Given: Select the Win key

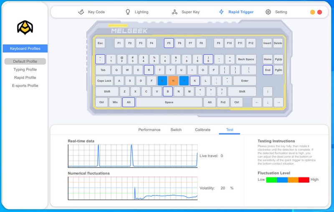Looking at the screenshot, I should (x=115, y=102).
